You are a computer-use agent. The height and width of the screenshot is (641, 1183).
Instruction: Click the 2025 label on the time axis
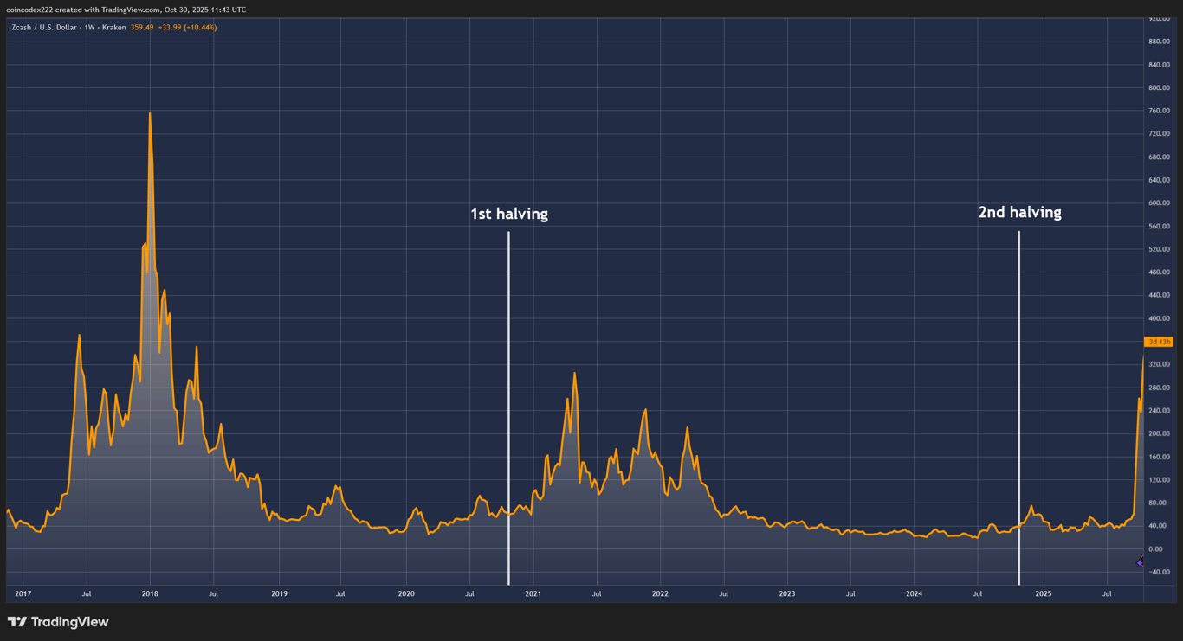coord(1044,594)
